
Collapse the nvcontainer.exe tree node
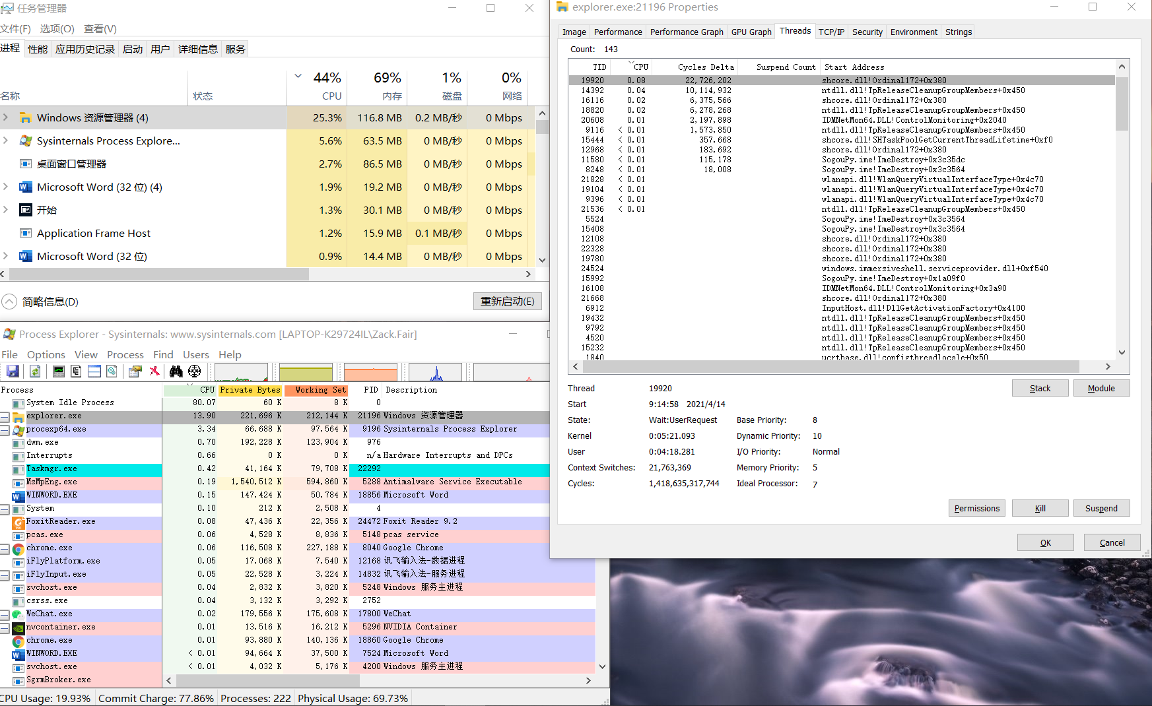pos(5,628)
